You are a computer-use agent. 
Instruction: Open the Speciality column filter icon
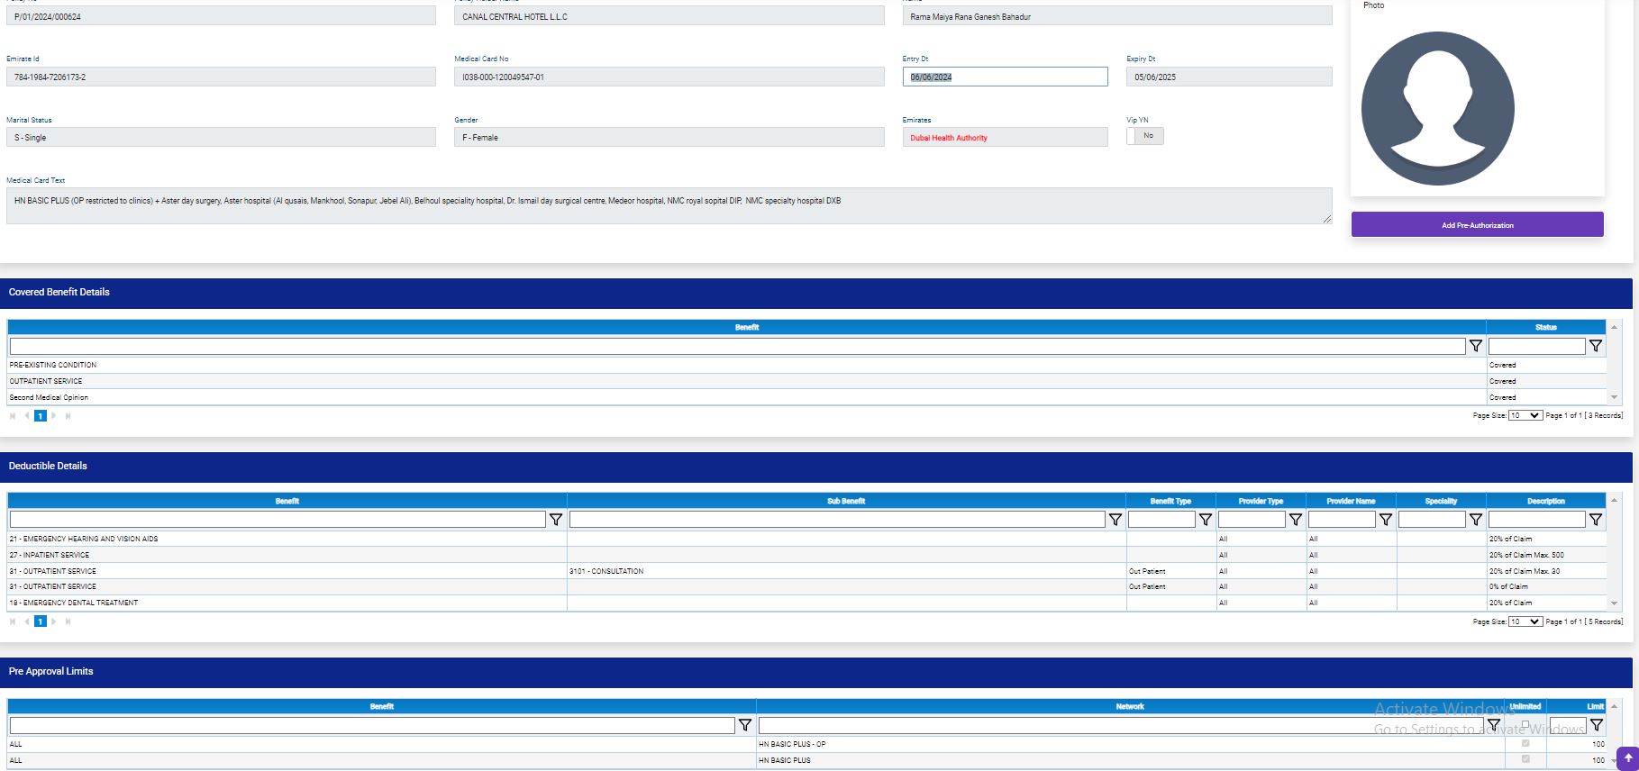click(1475, 520)
